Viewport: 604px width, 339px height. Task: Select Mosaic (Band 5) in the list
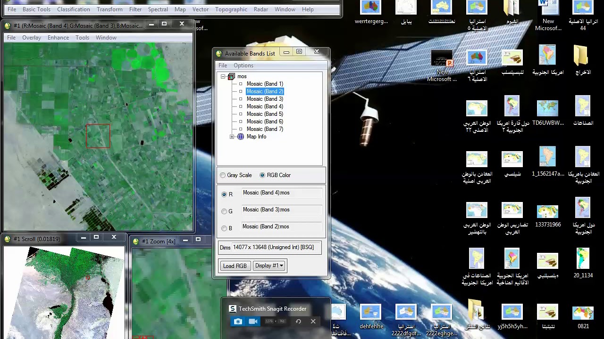coord(265,114)
